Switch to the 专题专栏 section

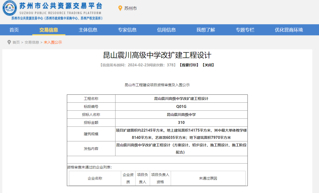coord(245,30)
